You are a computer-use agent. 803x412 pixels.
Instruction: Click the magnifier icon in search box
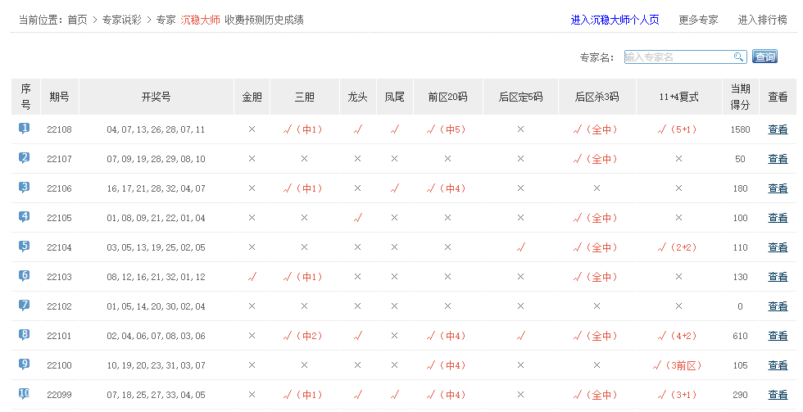[738, 57]
